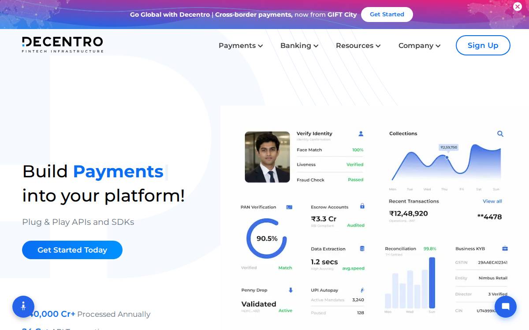Click Get Started Today button
Screen dimensions: 529x330
click(x=72, y=250)
